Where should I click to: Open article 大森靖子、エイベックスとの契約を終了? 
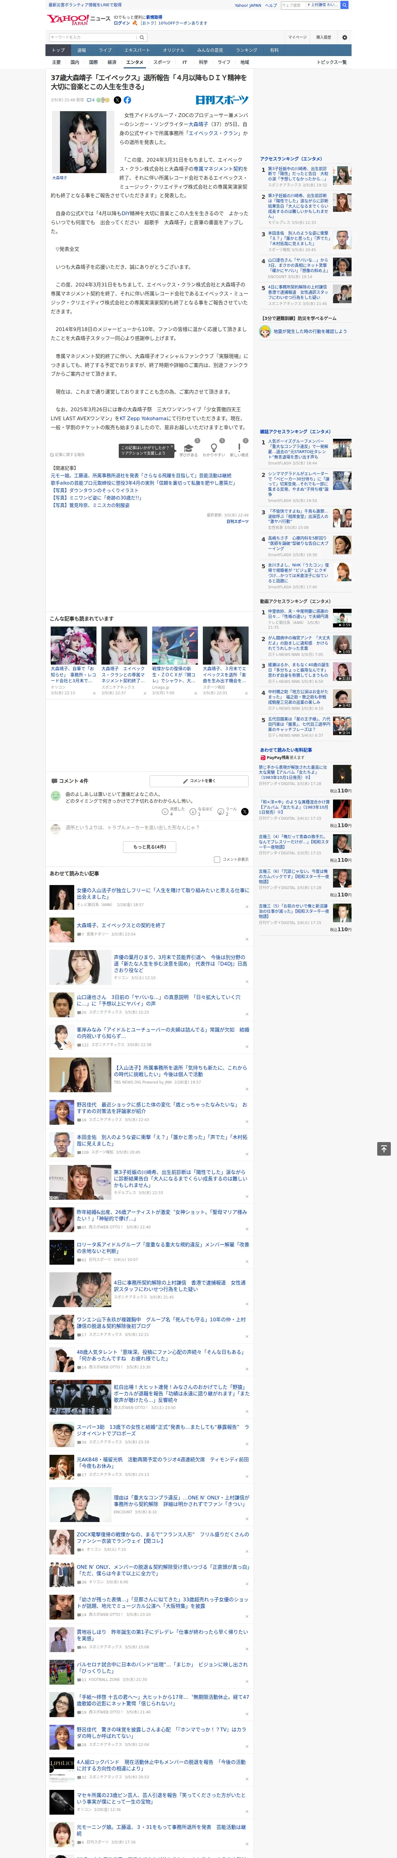(120, 925)
